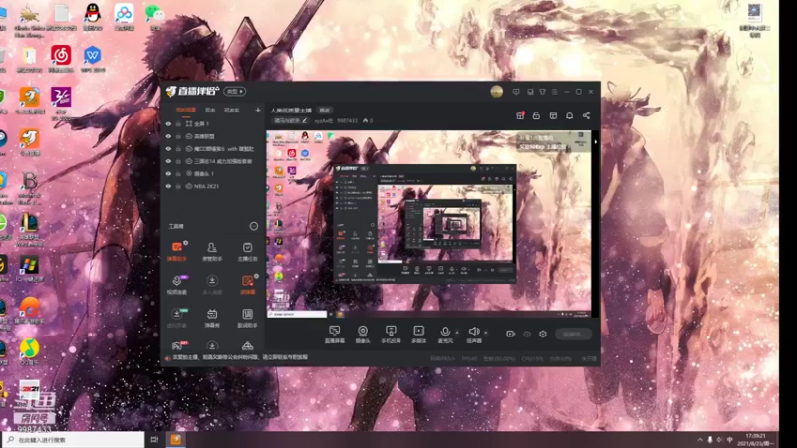Click the edit button beside stream title
The image size is (797, 448).
point(325,111)
